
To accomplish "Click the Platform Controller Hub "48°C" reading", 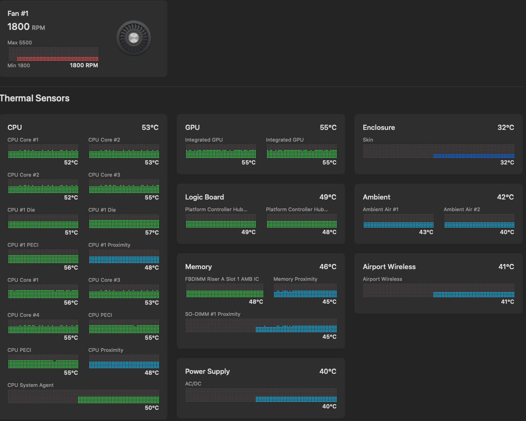I will pyautogui.click(x=329, y=232).
